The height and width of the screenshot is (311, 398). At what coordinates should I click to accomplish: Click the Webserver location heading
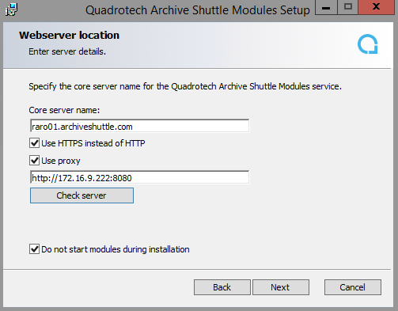pyautogui.click(x=69, y=35)
